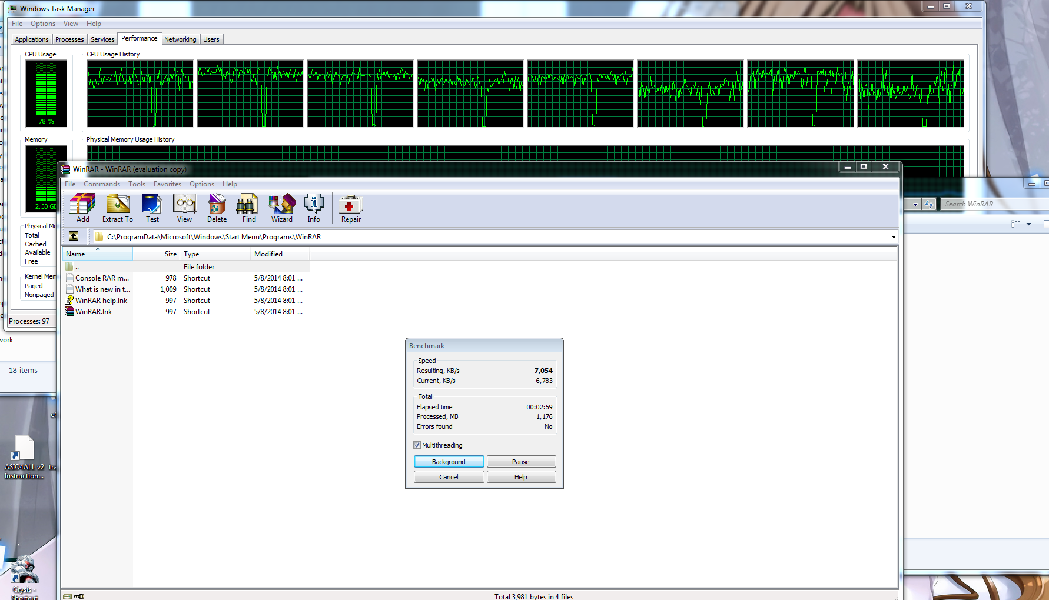The image size is (1049, 600).
Task: Click the up-one-level folder icon
Action: 74,236
